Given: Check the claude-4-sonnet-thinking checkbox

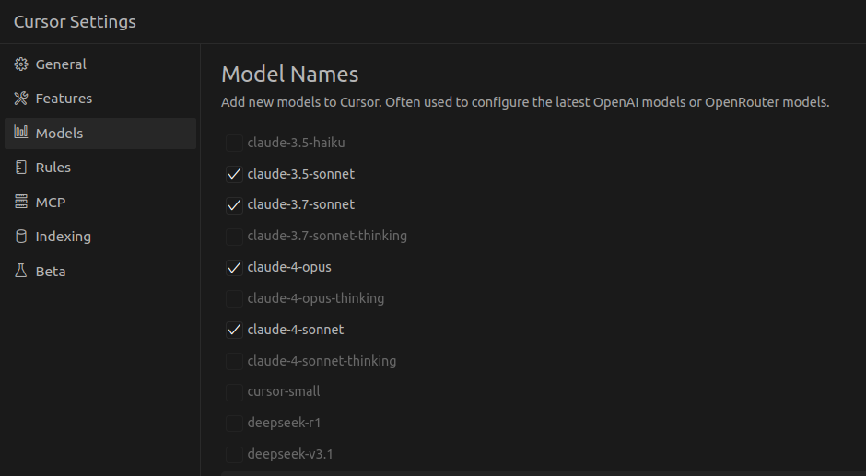Looking at the screenshot, I should click(x=234, y=361).
